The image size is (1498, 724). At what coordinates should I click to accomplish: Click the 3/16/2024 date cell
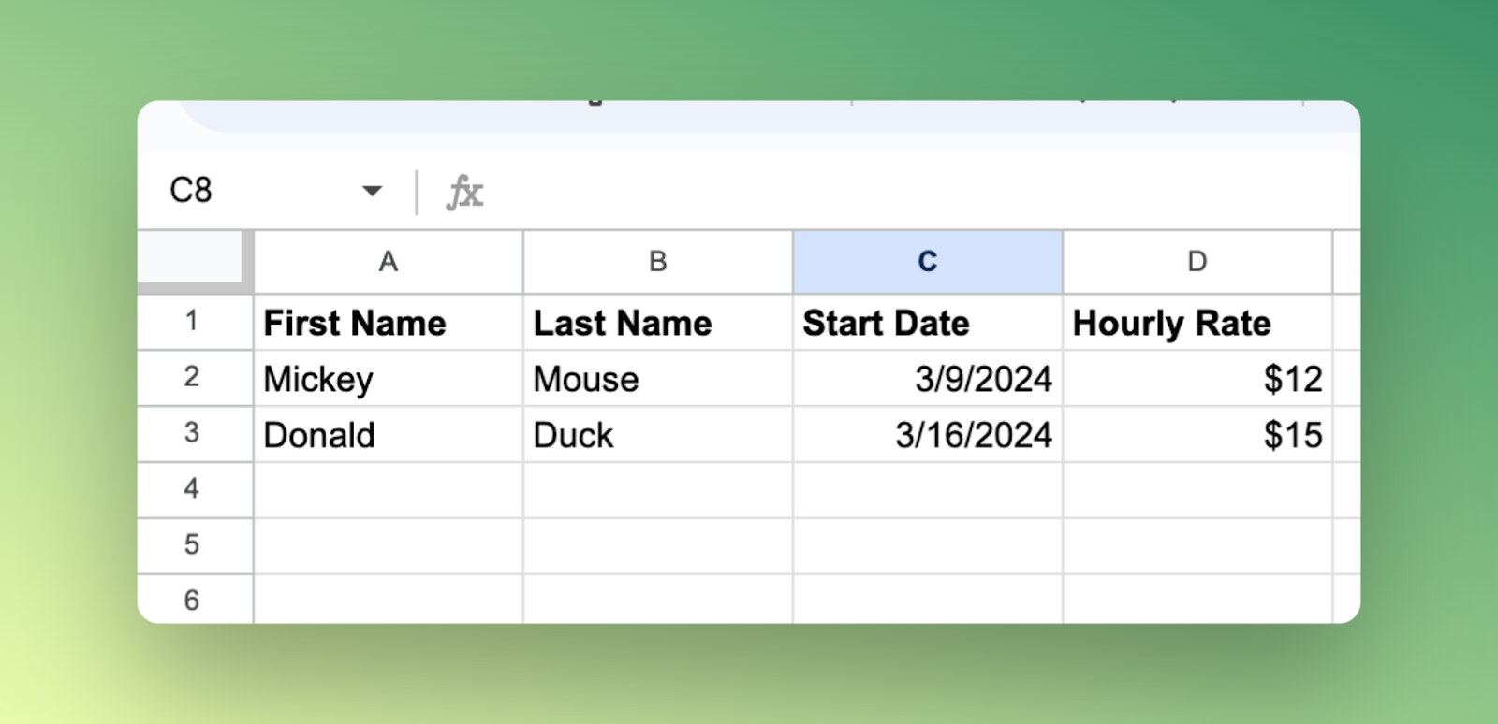point(928,435)
